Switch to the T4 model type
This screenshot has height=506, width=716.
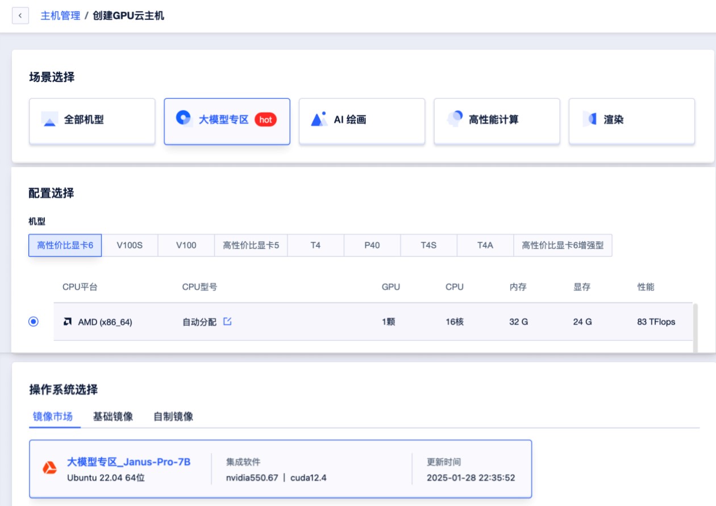click(315, 246)
